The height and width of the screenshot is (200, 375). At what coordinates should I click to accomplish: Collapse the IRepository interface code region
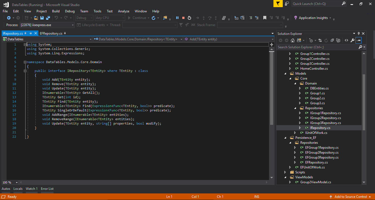(x=25, y=71)
